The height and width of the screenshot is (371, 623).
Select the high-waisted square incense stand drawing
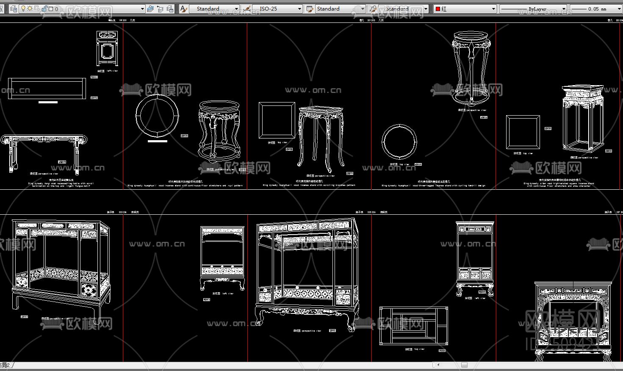583,118
